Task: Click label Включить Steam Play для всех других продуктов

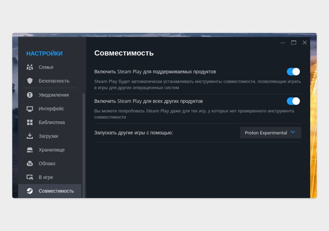Action: (148, 101)
